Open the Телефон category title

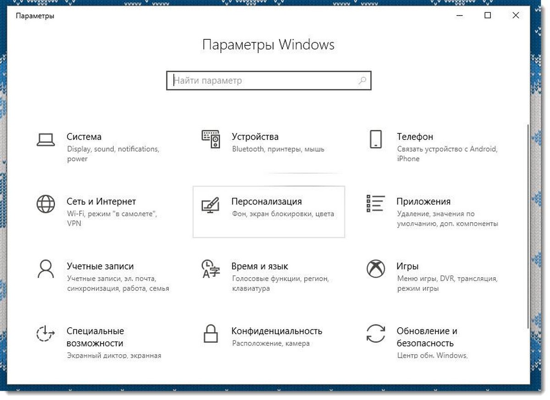tap(415, 137)
